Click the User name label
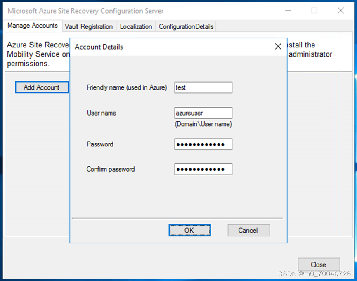The height and width of the screenshot is (281, 357). pos(102,113)
